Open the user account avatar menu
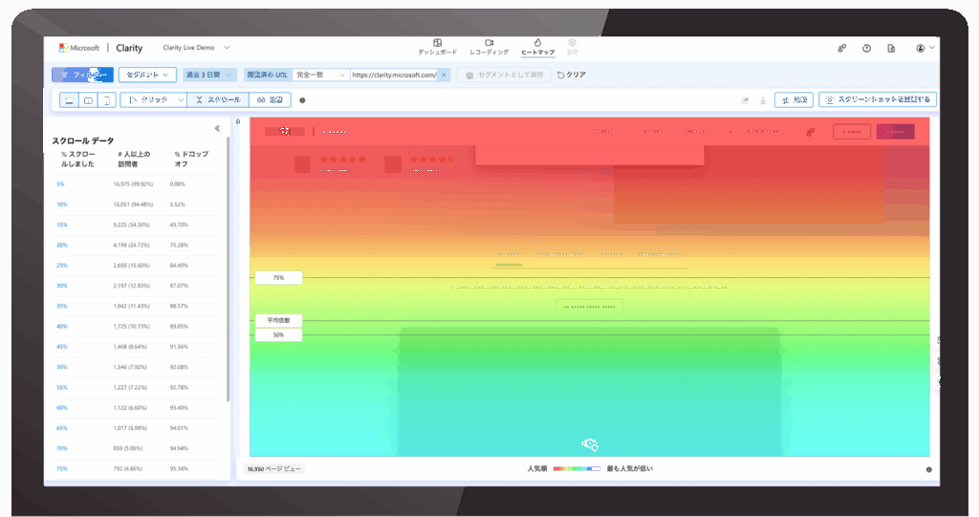The height and width of the screenshot is (517, 979). (x=925, y=48)
